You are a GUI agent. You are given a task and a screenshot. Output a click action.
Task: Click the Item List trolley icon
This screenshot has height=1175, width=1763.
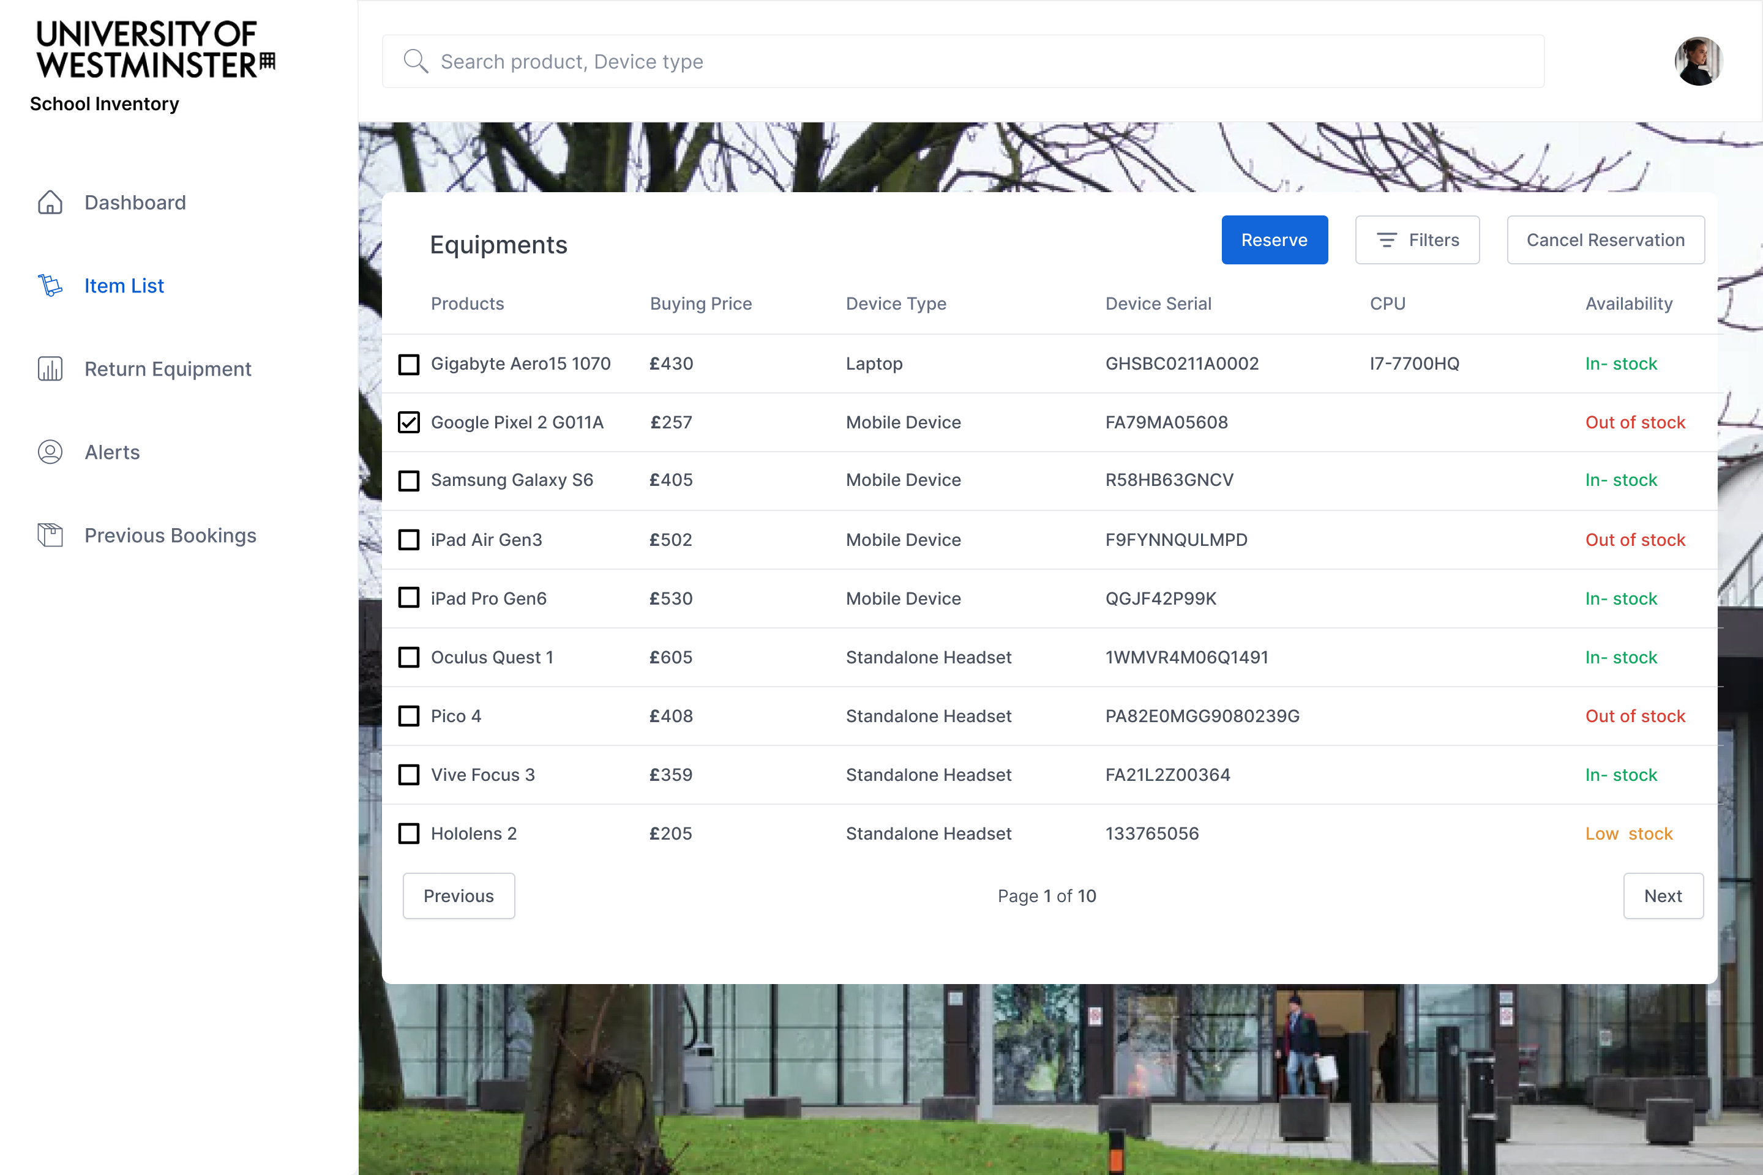point(50,286)
